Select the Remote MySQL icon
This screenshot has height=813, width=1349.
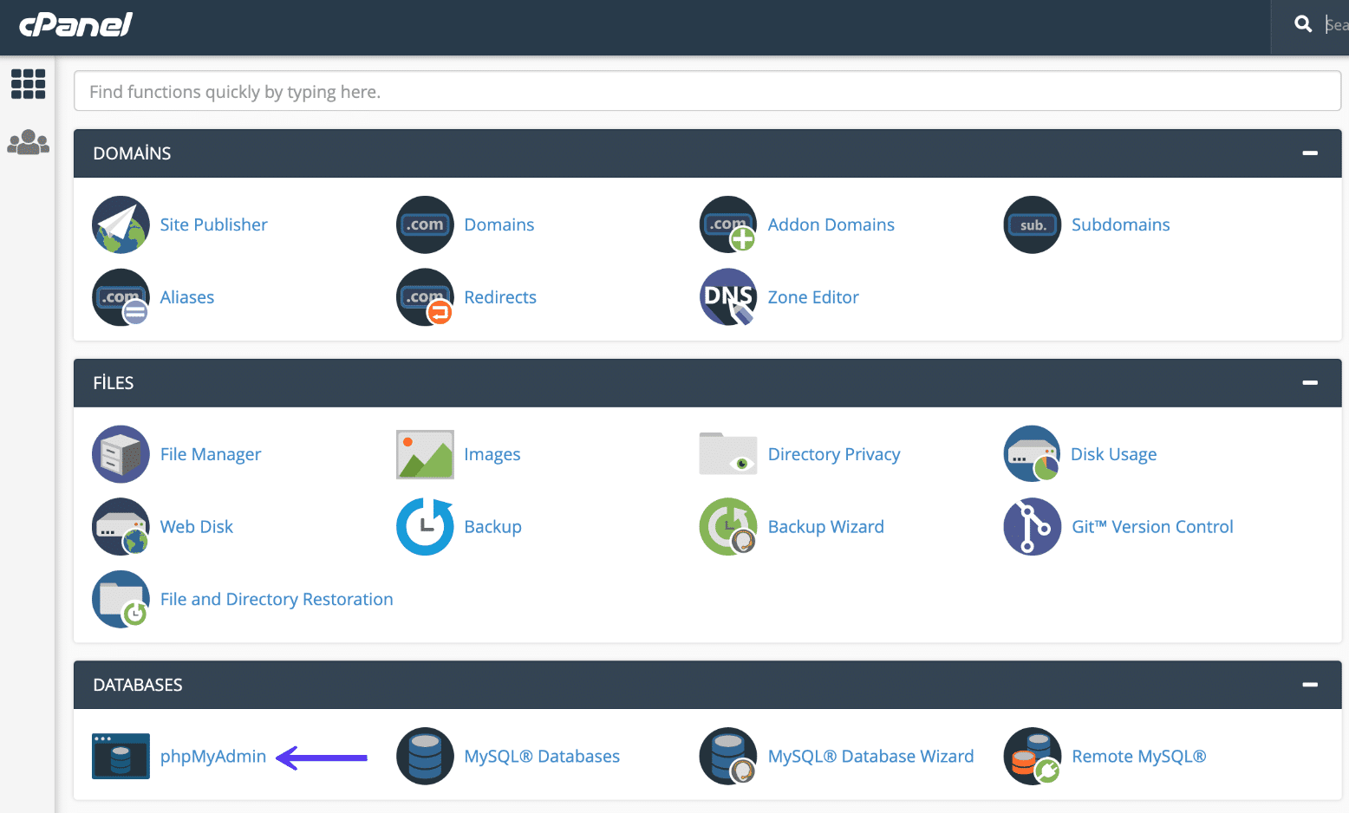point(1032,756)
